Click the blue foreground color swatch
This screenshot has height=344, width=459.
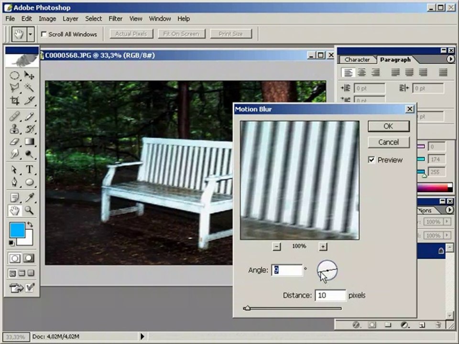pos(17,230)
